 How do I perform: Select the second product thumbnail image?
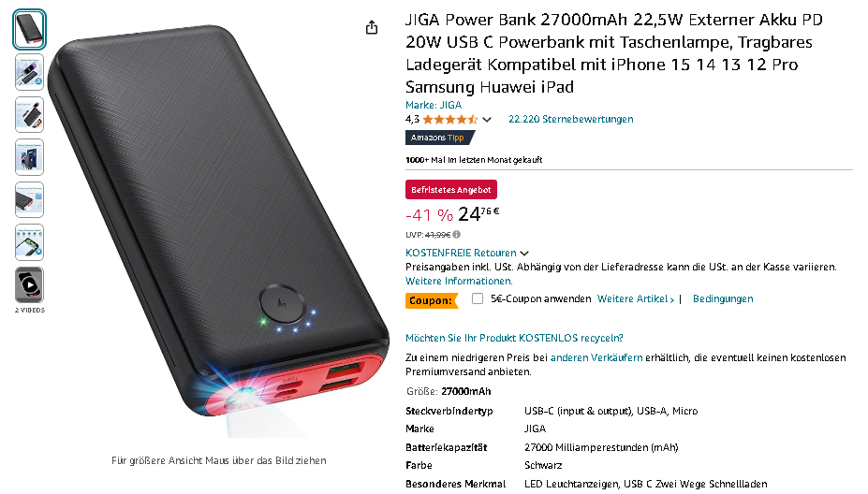(29, 72)
